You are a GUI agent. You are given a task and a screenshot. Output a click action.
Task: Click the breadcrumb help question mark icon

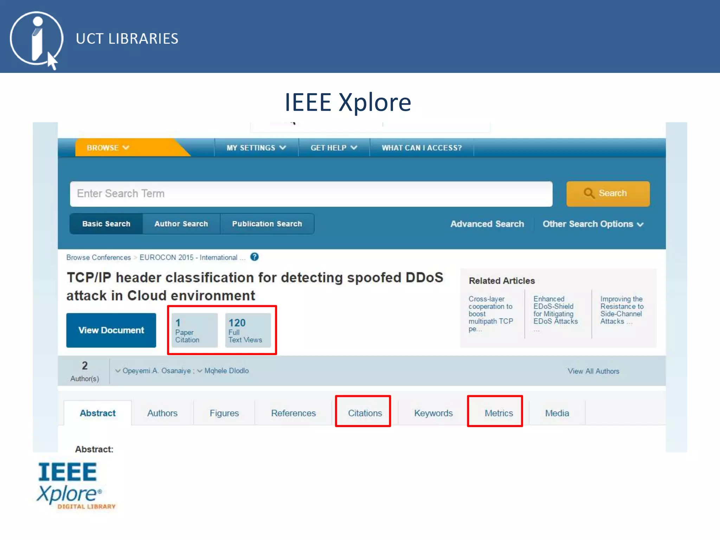(x=255, y=257)
